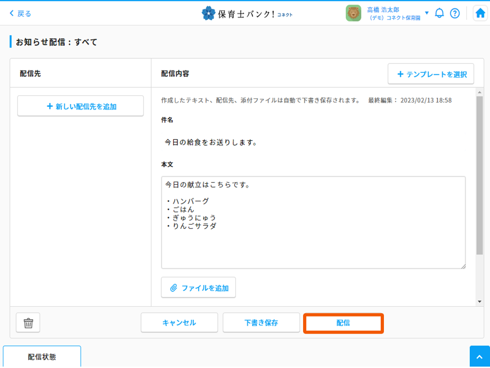Expand the user account dropdown arrow
The height and width of the screenshot is (368, 490).
[427, 13]
